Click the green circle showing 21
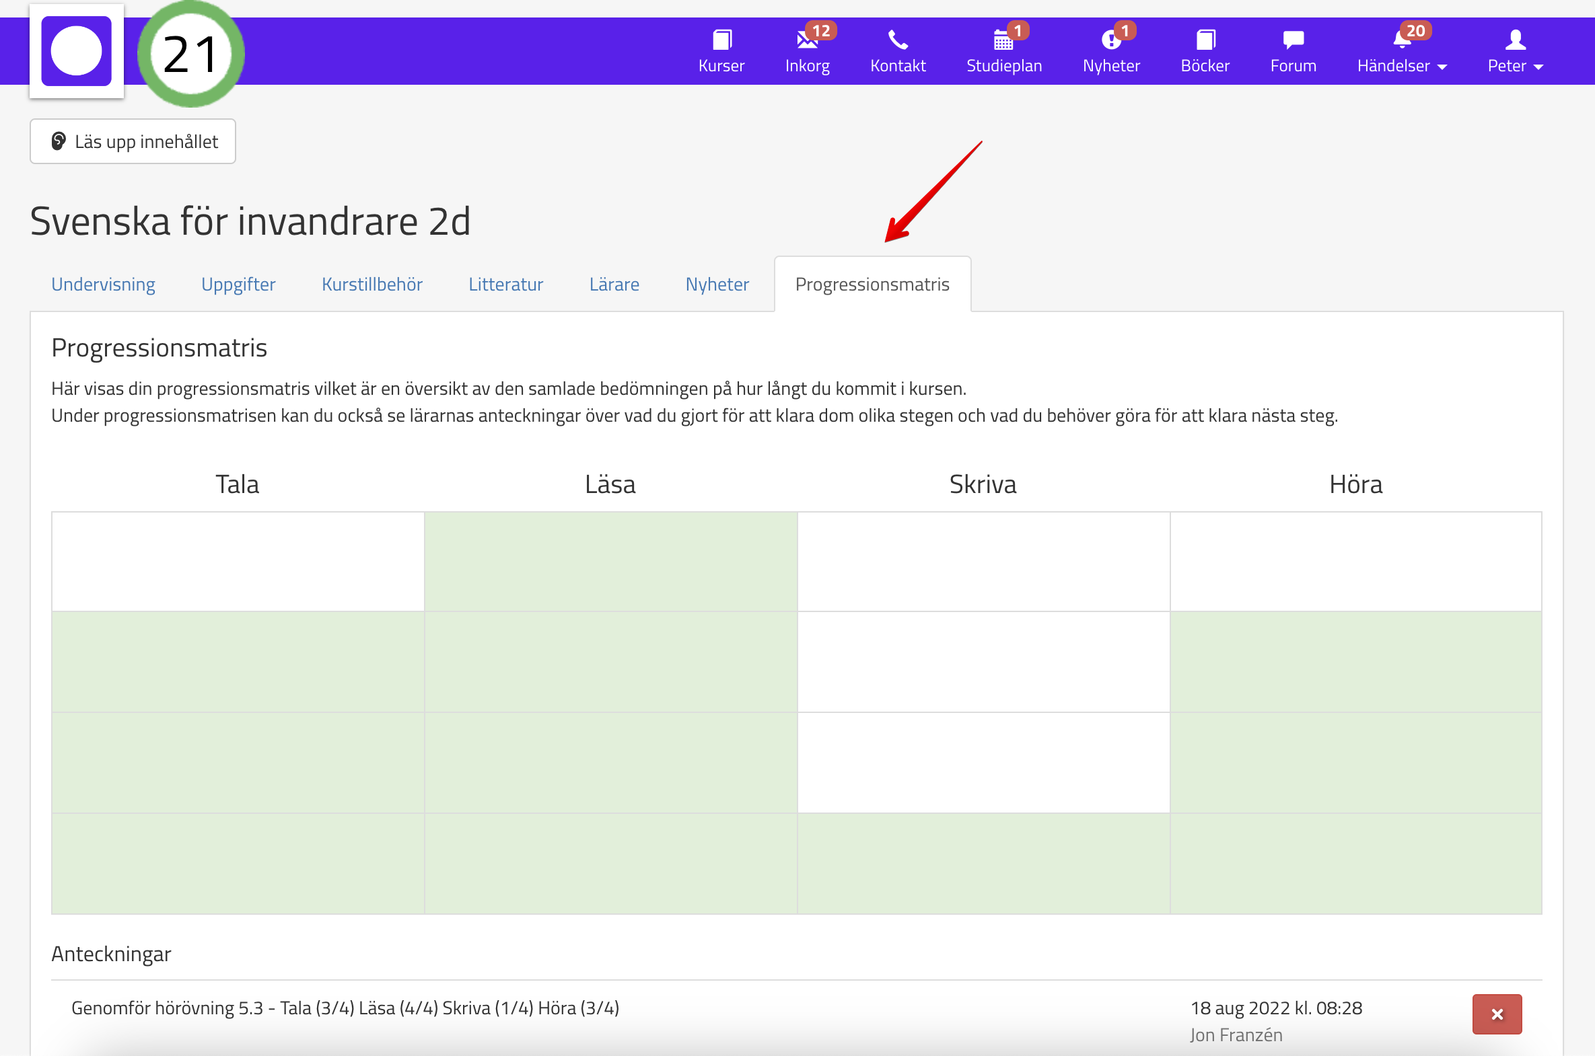1595x1056 pixels. (x=190, y=54)
